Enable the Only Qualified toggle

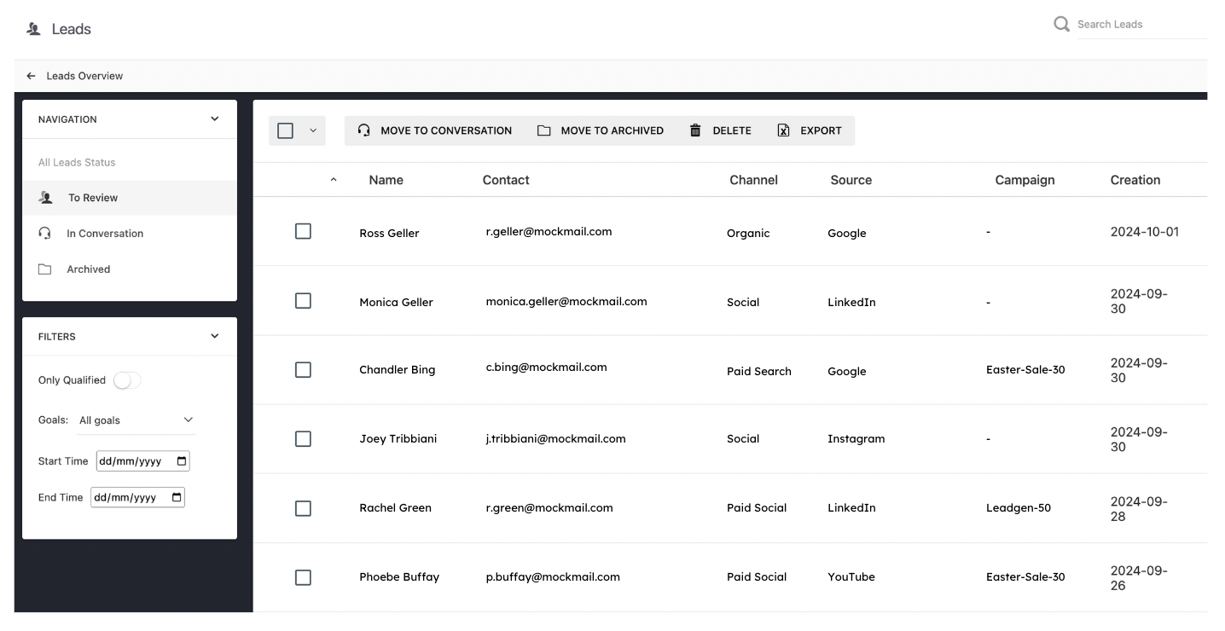pyautogui.click(x=127, y=380)
